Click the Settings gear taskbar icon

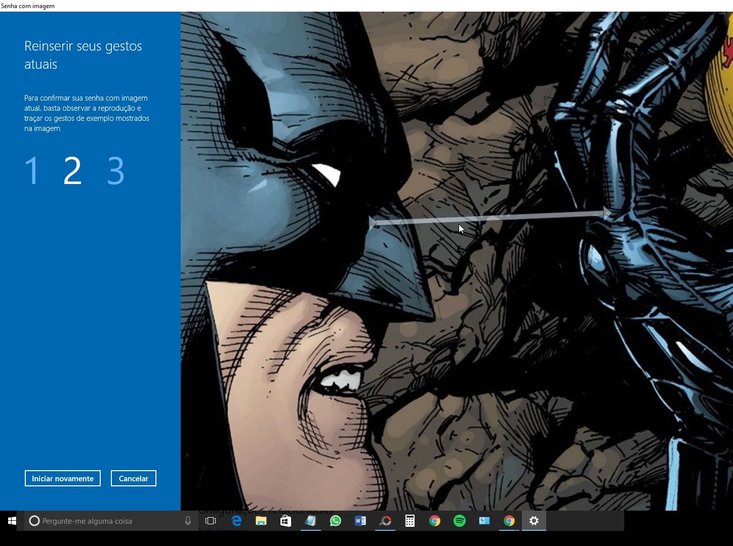pos(534,521)
